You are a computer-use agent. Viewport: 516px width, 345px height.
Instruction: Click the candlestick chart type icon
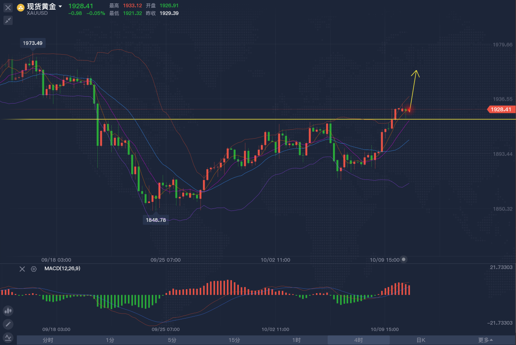click(8, 311)
